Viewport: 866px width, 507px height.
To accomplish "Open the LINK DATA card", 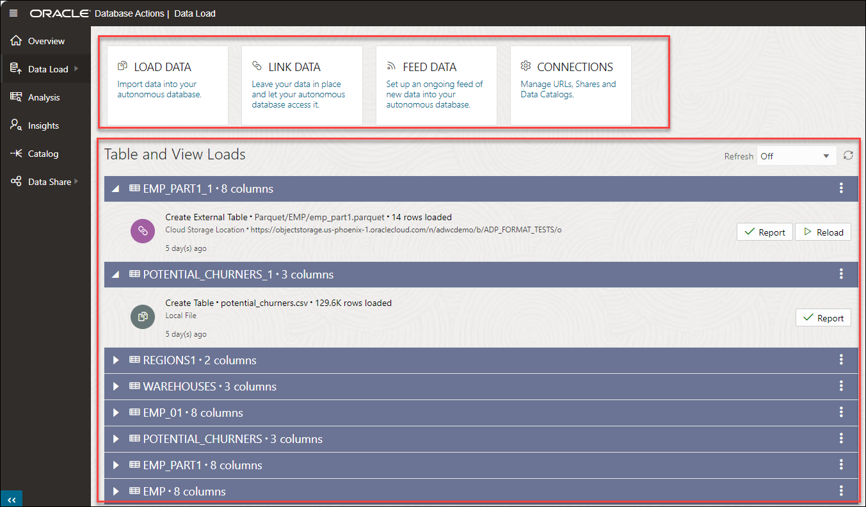I will coord(302,85).
